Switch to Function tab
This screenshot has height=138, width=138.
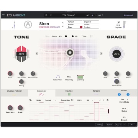click(x=69, y=93)
